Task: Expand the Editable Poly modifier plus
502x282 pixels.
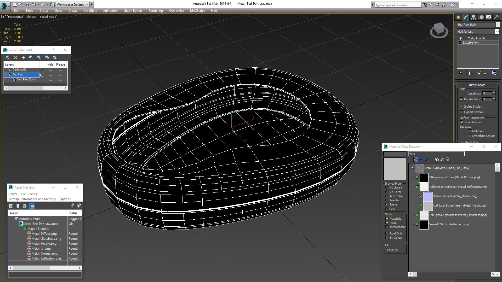Action: [x=460, y=43]
